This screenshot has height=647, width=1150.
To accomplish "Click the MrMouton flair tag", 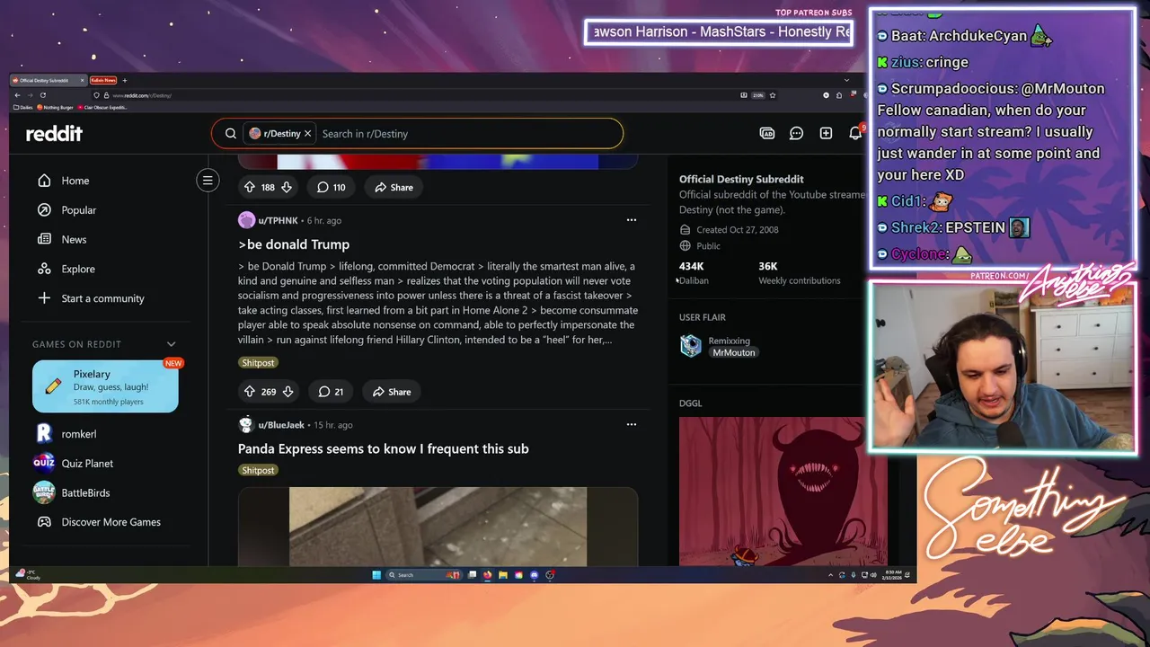I will tap(734, 353).
